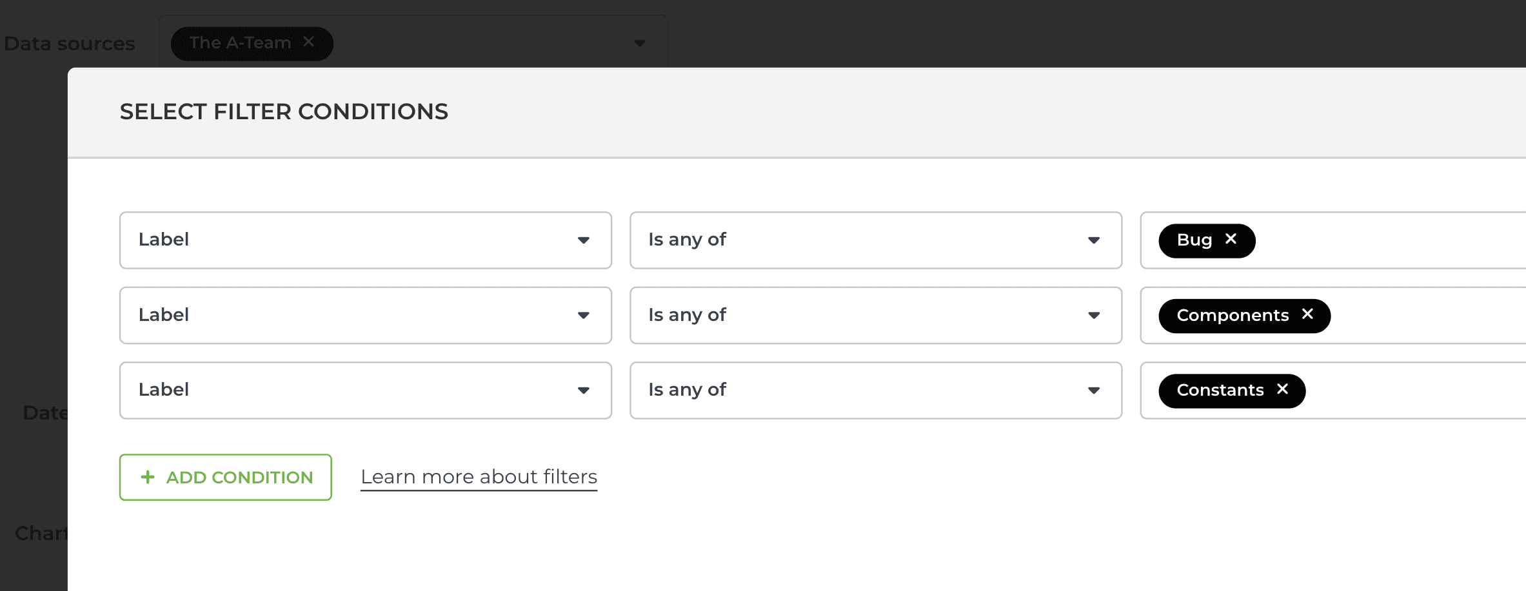Remove The A-Team data source tag
The image size is (1526, 591).
pos(309,42)
